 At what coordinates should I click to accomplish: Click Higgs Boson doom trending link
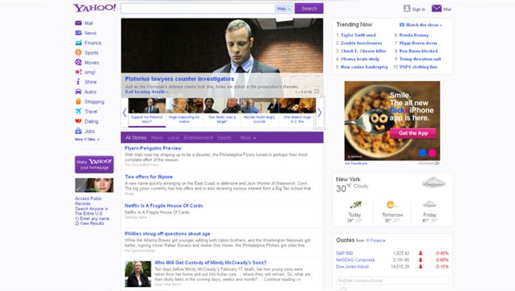click(418, 43)
